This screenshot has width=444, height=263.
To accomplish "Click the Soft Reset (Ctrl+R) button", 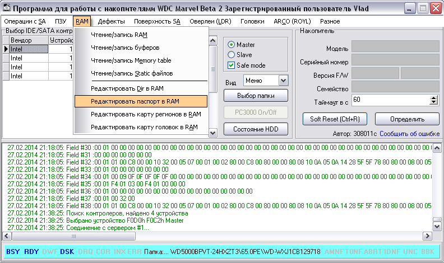I will click(335, 119).
